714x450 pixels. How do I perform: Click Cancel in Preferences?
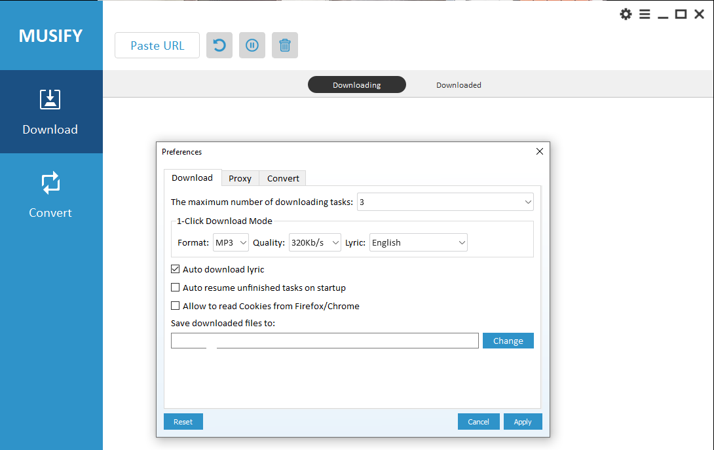pyautogui.click(x=478, y=422)
